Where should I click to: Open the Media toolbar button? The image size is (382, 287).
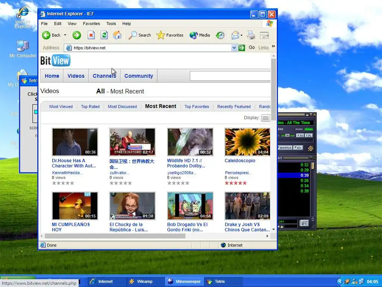click(200, 35)
